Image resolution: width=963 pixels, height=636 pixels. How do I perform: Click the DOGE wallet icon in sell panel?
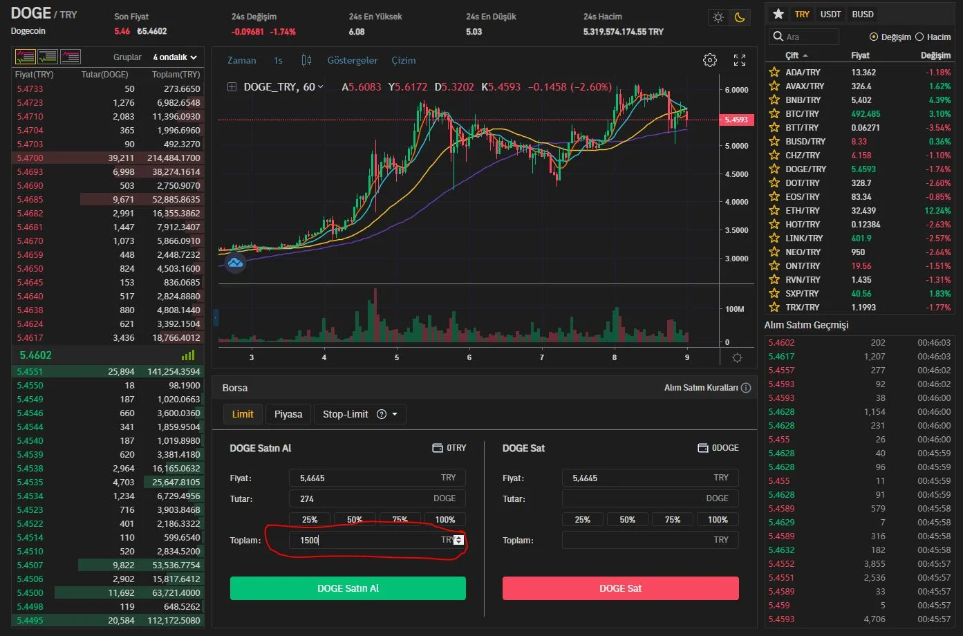pyautogui.click(x=703, y=448)
